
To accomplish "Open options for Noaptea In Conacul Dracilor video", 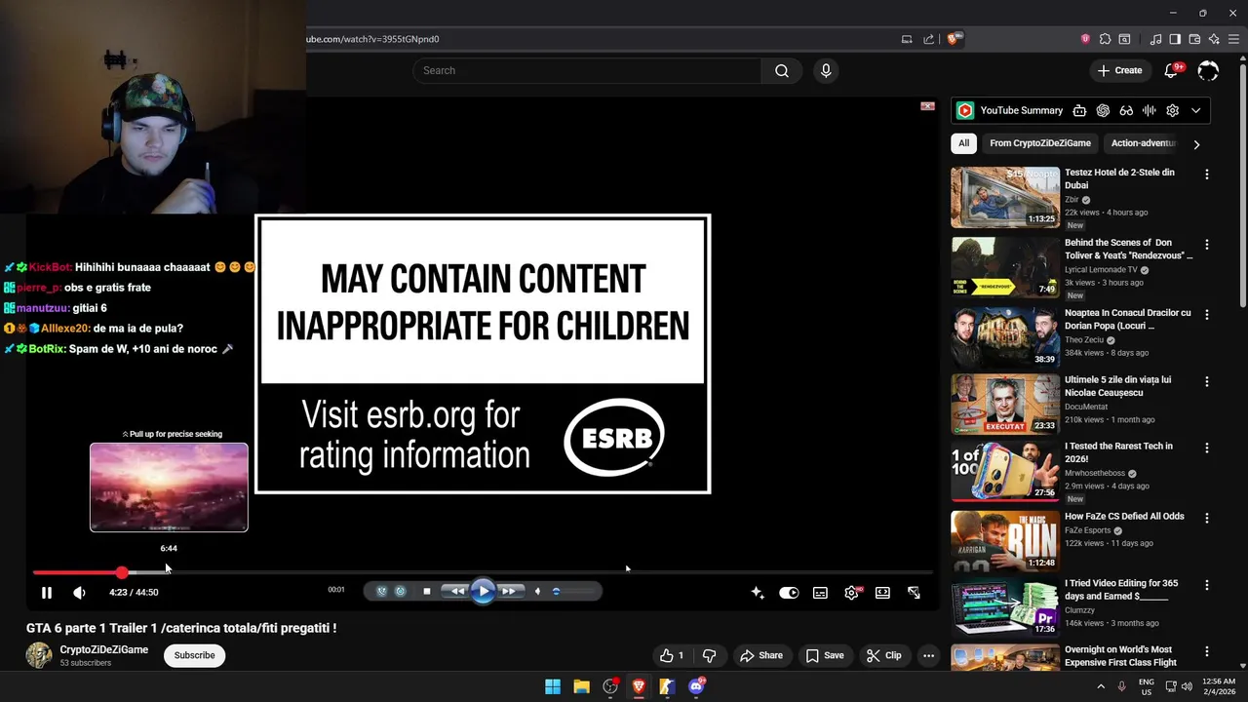I will (1207, 315).
